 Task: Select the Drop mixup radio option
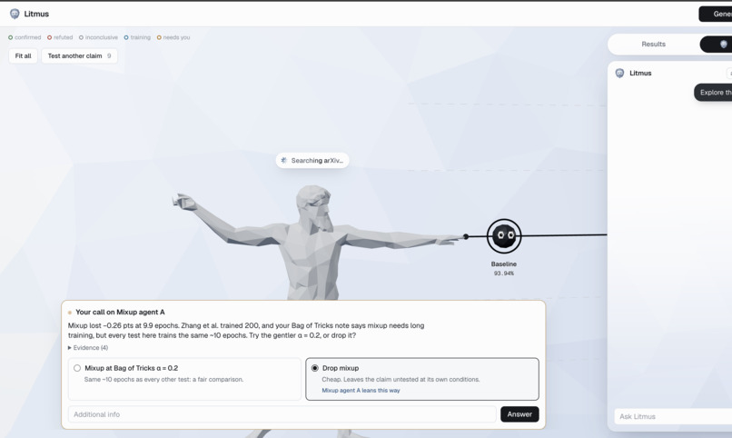pos(314,368)
